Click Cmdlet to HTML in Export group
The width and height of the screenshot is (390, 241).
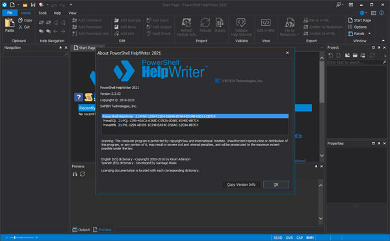point(319,34)
